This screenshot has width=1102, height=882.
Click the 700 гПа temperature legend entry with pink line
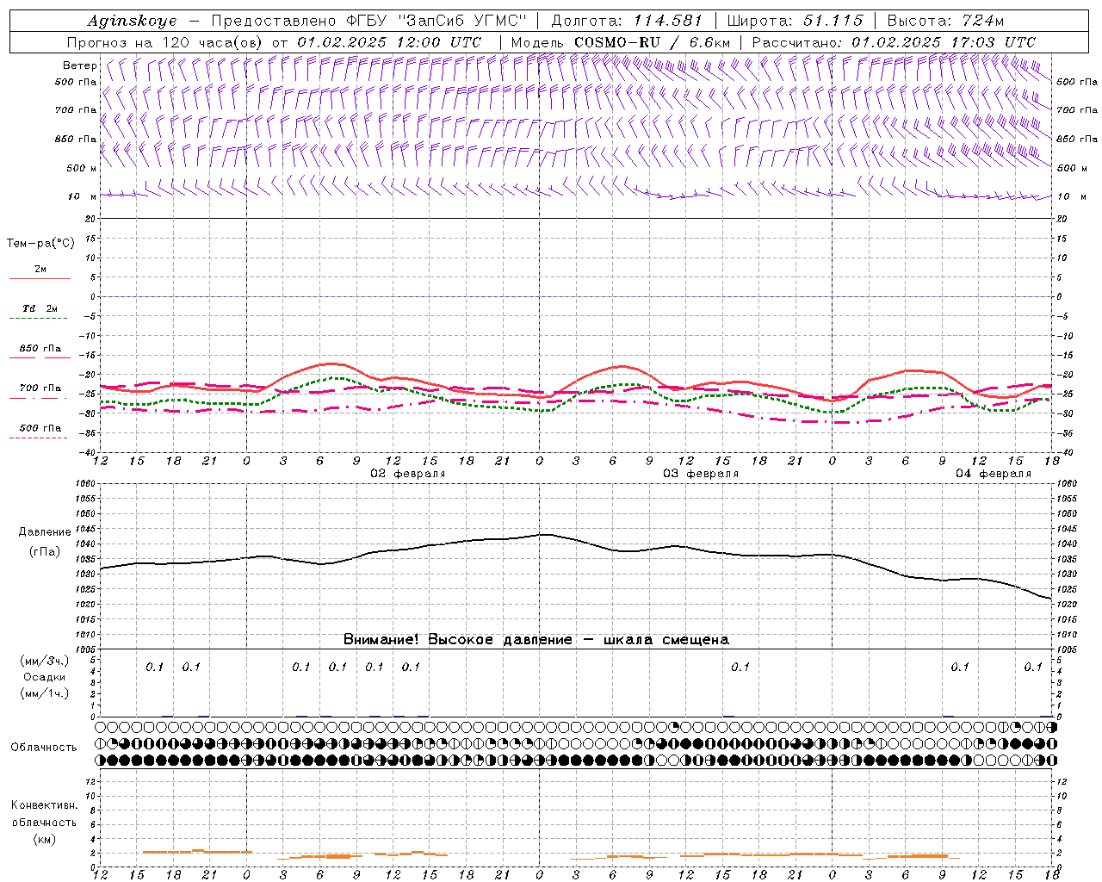(40, 388)
